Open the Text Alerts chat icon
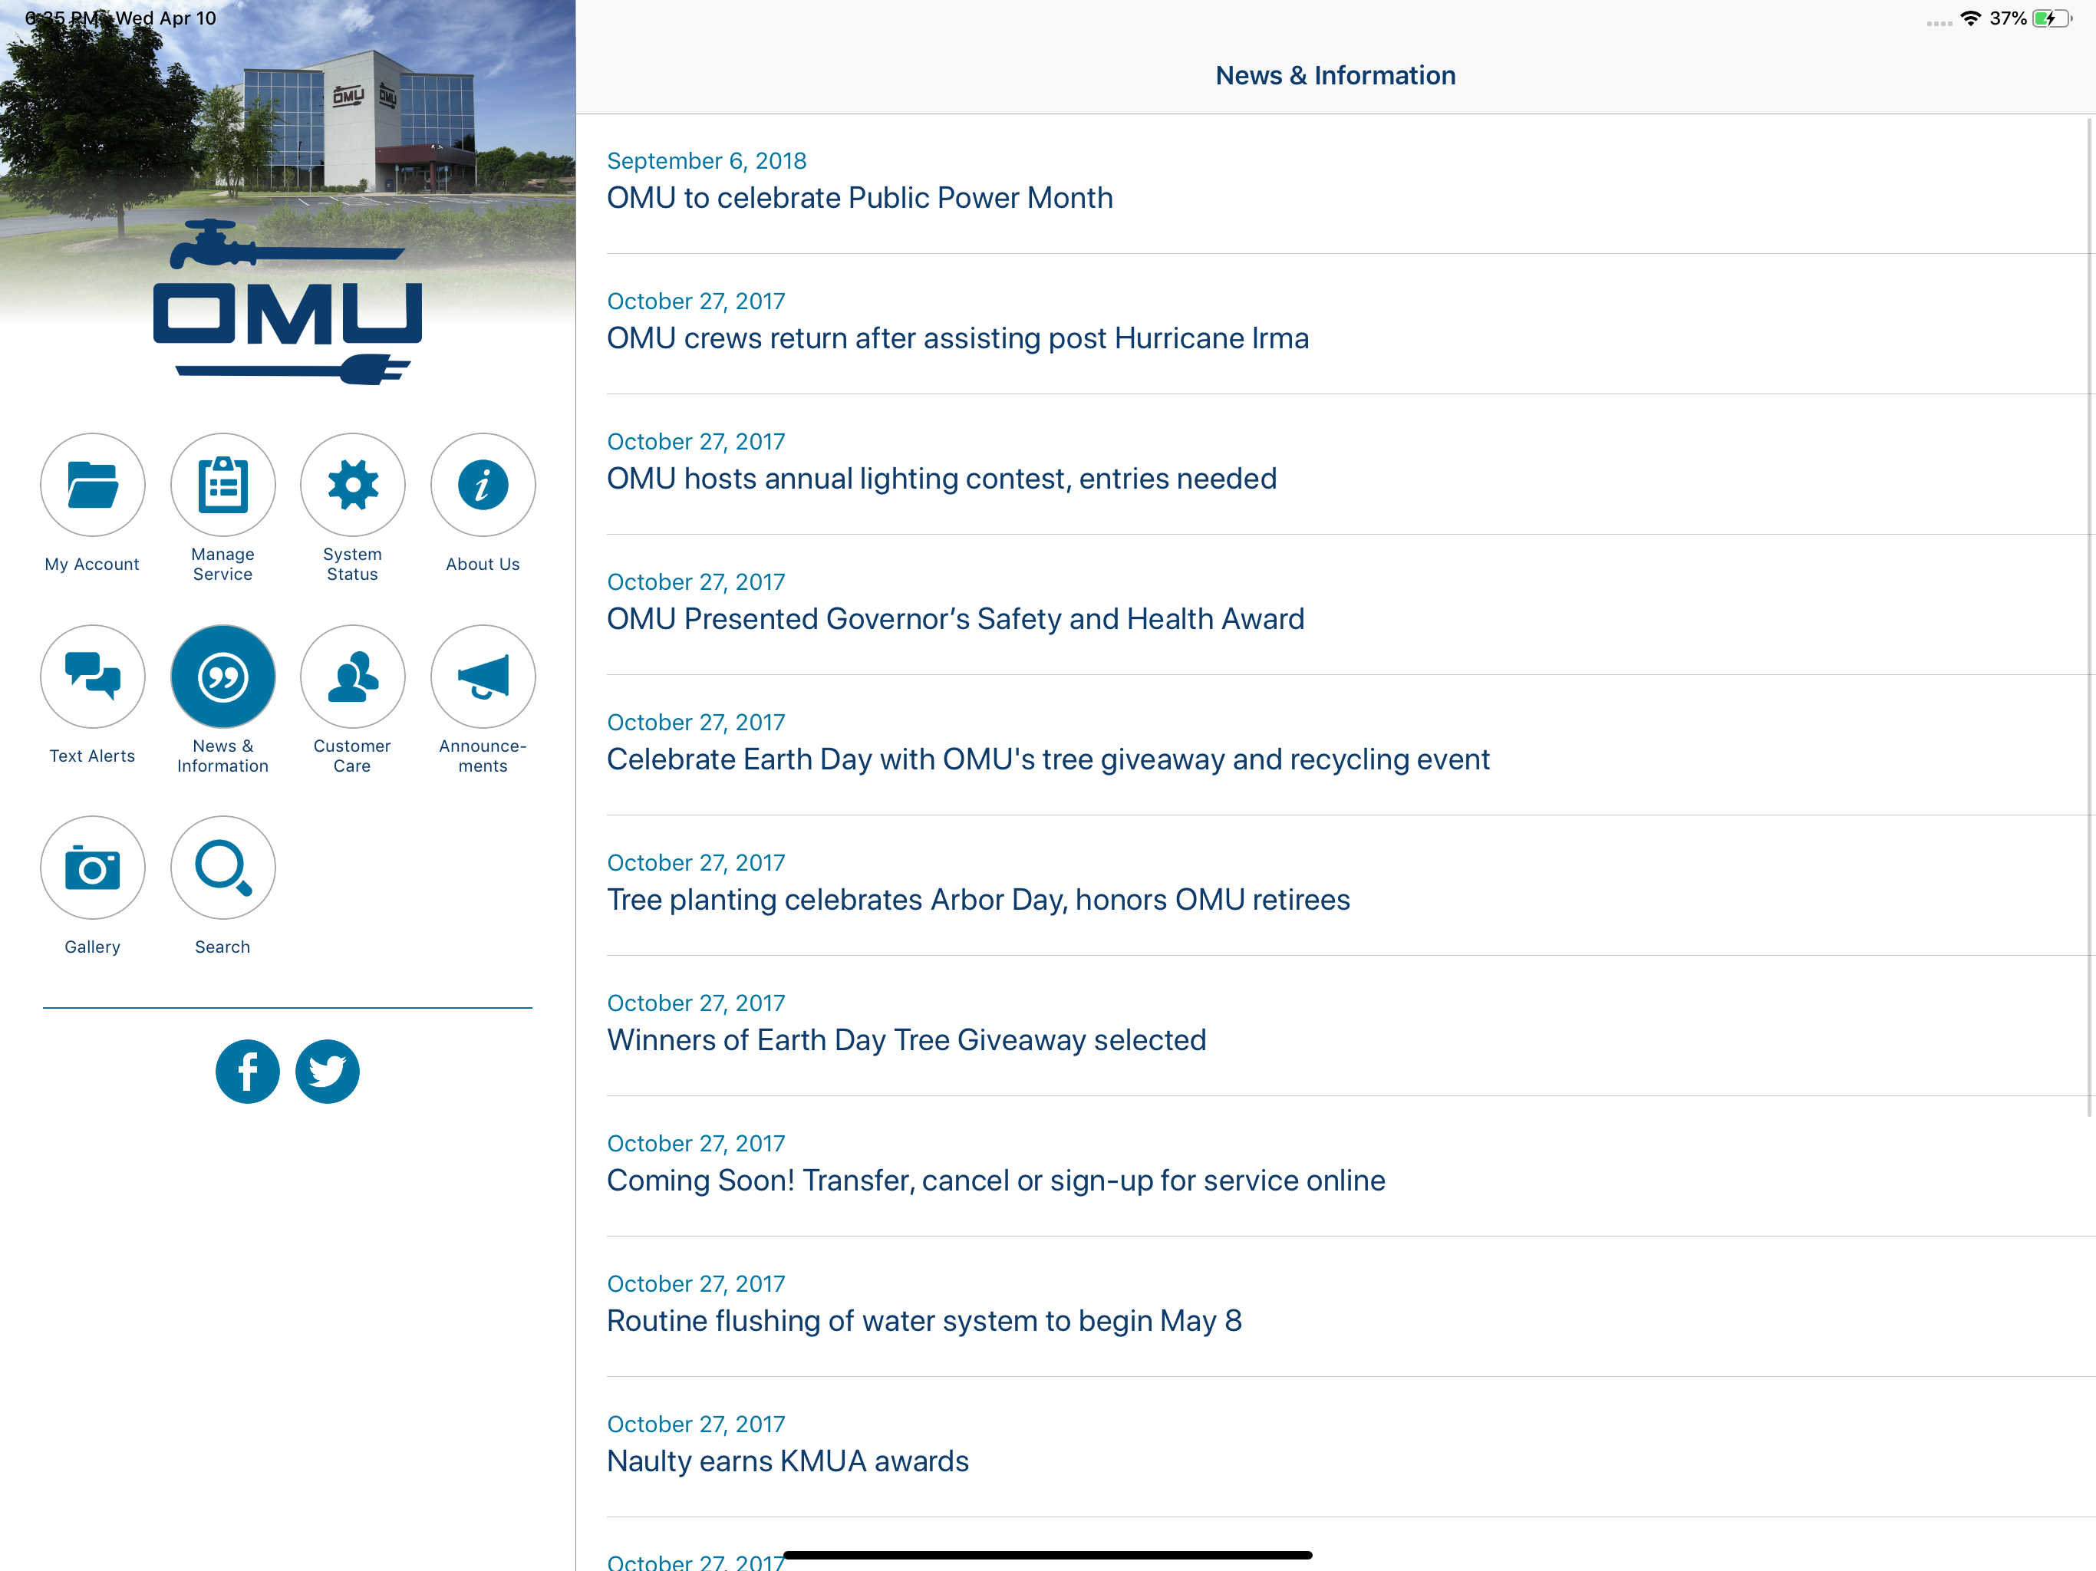2096x1571 pixels. pyautogui.click(x=92, y=677)
